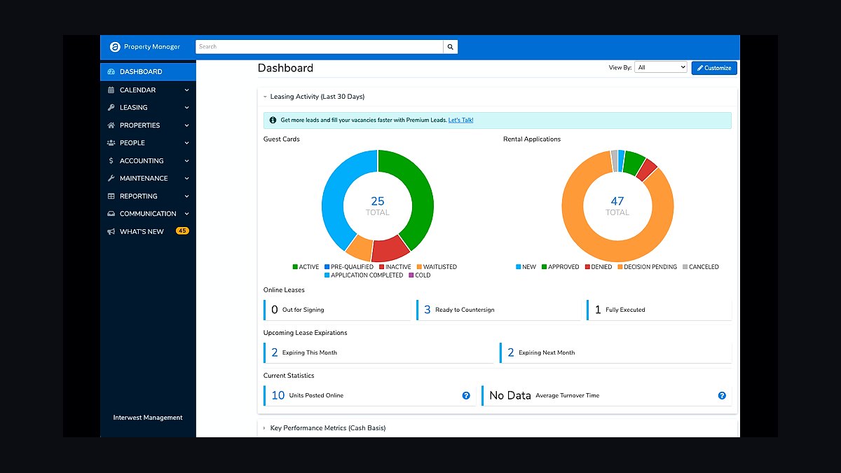Click the What's New 45 badge
The width and height of the screenshot is (841, 473).
pyautogui.click(x=182, y=231)
